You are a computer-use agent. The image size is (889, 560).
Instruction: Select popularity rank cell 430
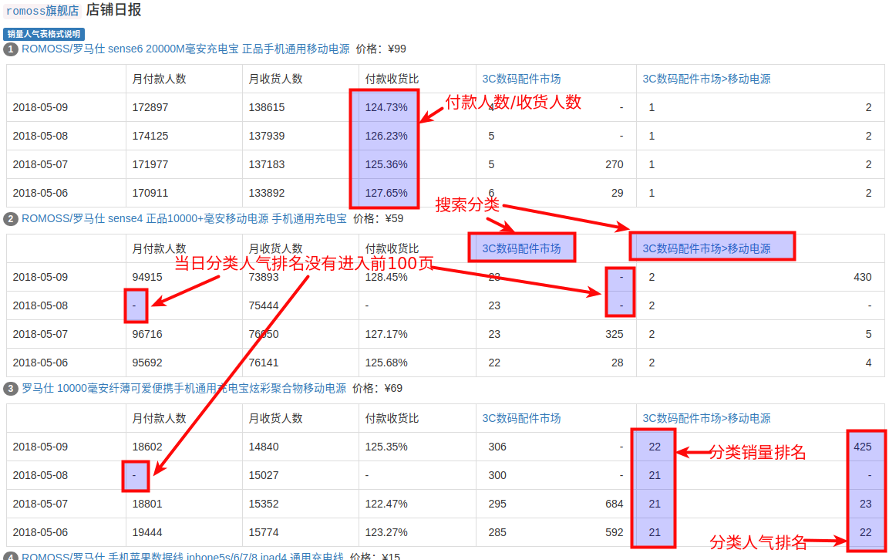(x=862, y=277)
